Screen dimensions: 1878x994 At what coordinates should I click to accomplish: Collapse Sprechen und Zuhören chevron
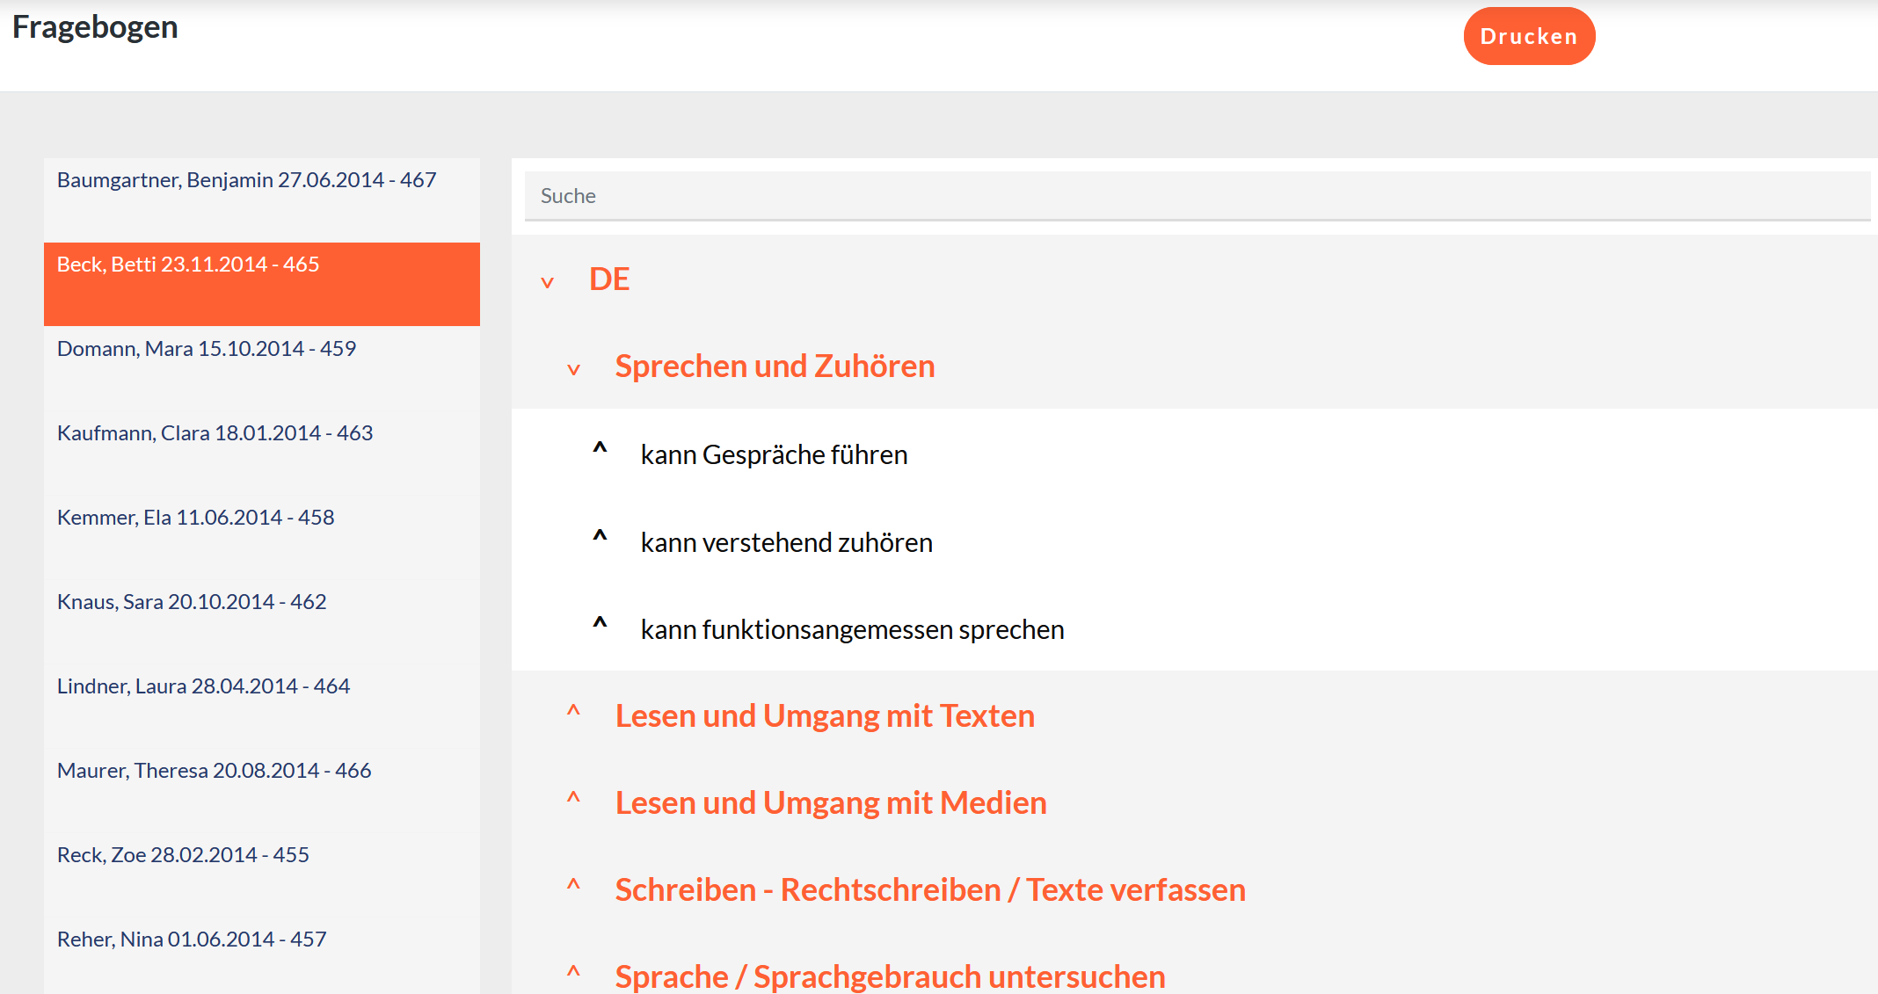click(x=574, y=369)
